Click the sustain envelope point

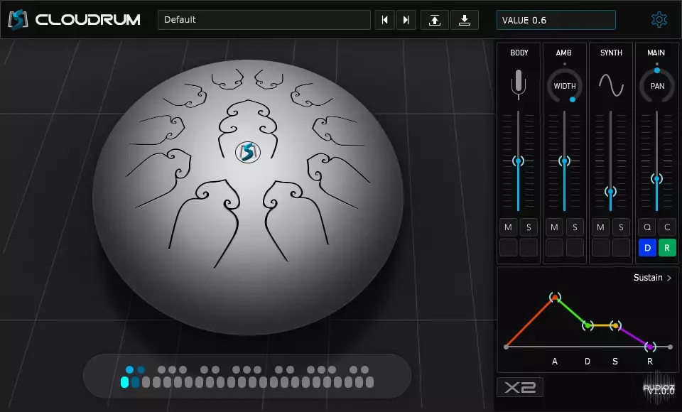[615, 325]
